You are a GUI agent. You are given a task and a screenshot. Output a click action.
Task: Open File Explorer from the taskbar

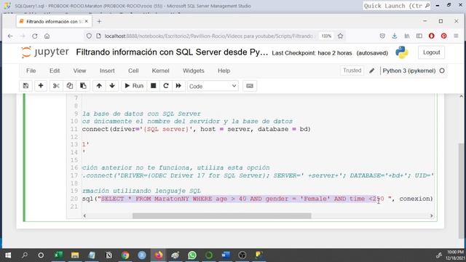click(75, 255)
